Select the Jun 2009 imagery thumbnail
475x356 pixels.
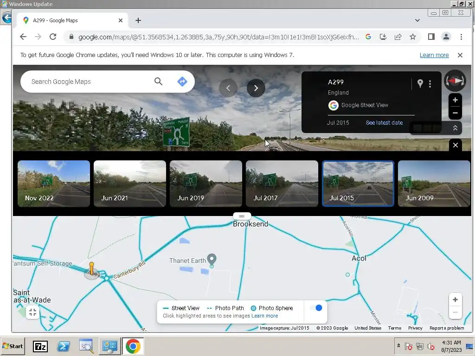[x=434, y=184]
